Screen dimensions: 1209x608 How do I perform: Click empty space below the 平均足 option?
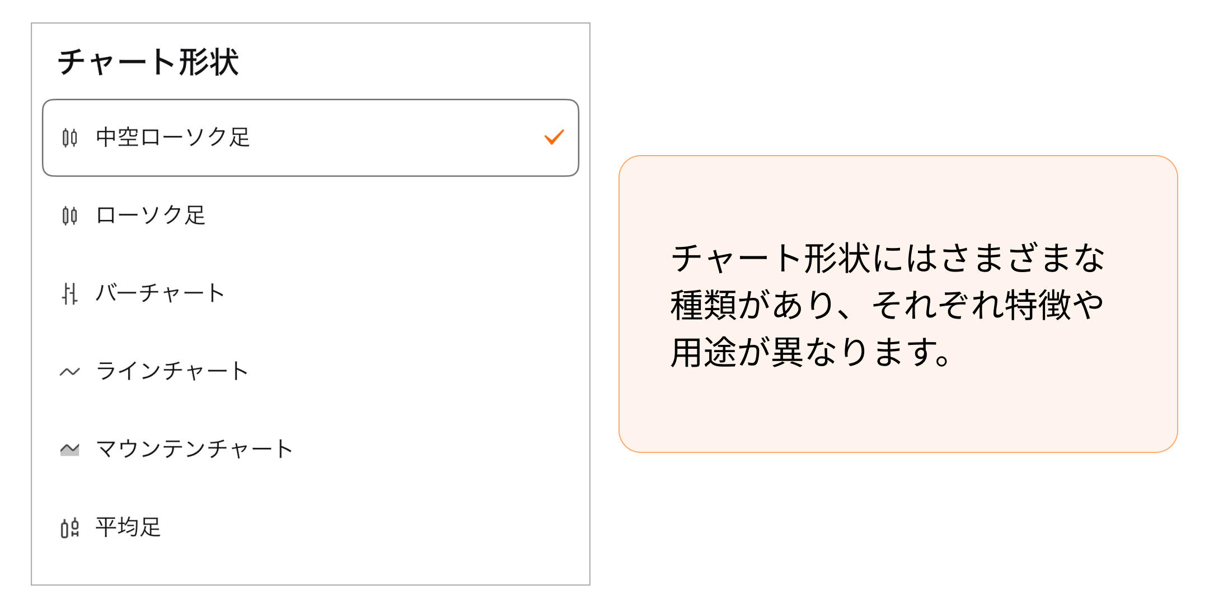coord(311,565)
